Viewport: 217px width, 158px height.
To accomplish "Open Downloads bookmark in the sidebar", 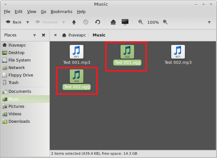I will click(x=25, y=122).
